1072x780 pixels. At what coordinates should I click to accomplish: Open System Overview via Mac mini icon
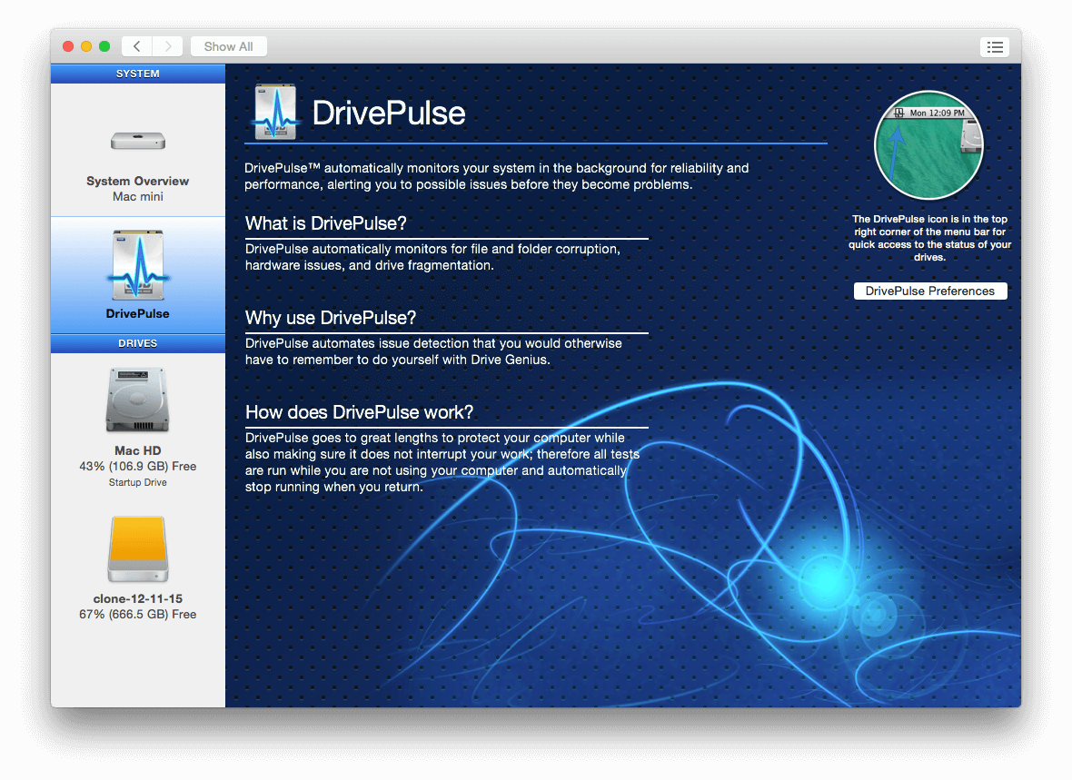138,141
